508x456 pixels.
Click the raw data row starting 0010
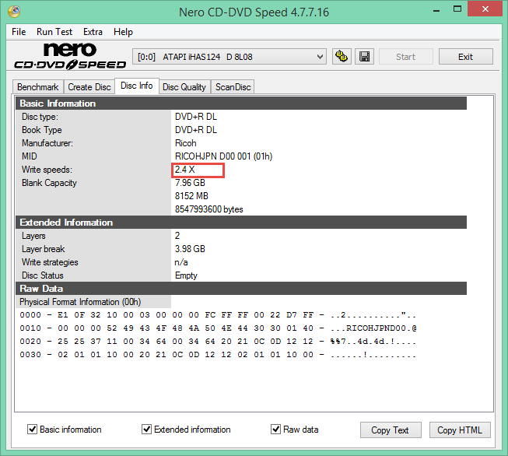[x=218, y=328]
